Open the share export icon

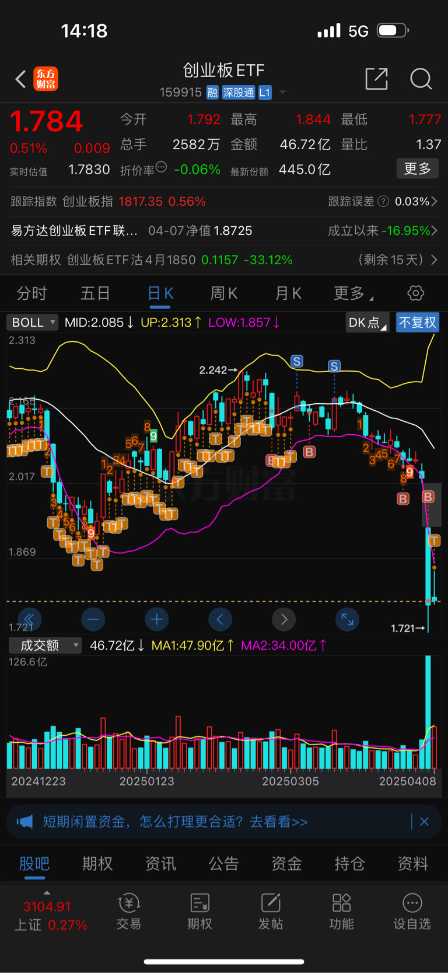click(376, 78)
